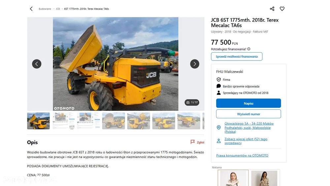Reveal phone via Wyświetl numer button
This screenshot has height=186, width=330.
pos(248,114)
